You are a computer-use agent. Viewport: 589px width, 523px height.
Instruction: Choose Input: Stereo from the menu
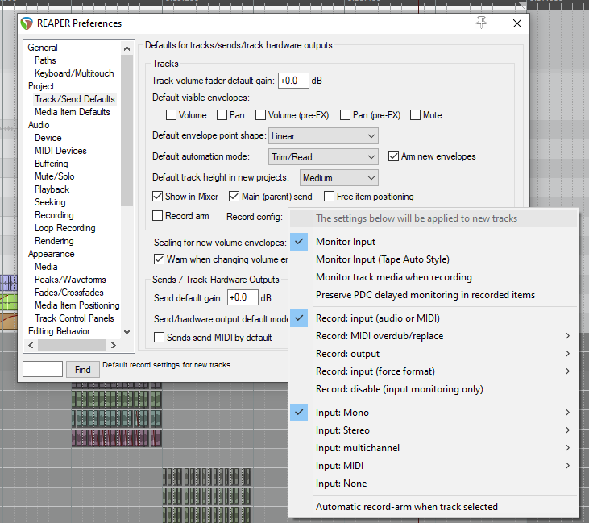[342, 430]
